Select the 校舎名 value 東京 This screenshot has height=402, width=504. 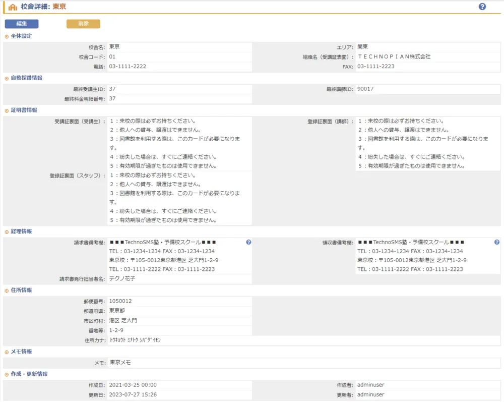click(x=114, y=47)
